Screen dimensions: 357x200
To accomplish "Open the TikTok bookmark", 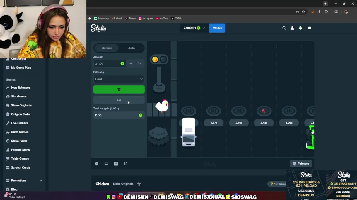I will pyautogui.click(x=177, y=18).
